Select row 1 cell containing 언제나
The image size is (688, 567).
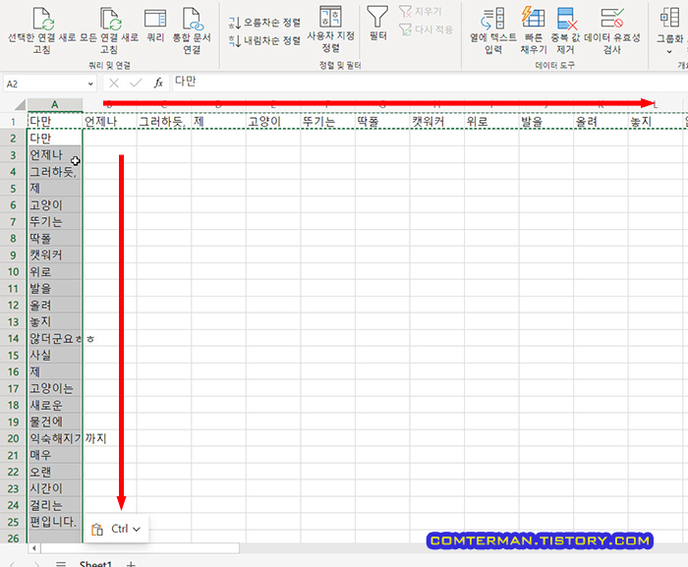point(110,122)
